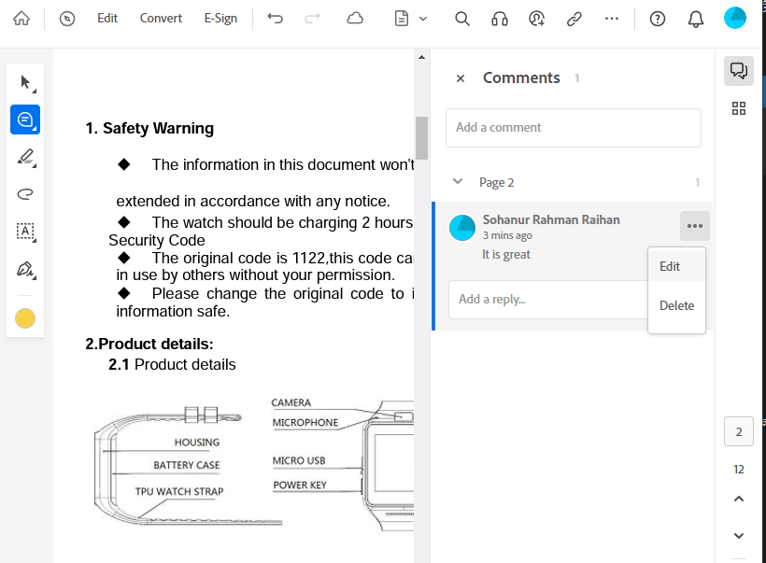Select the arrow selection tool
The height and width of the screenshot is (563, 766).
pos(25,82)
